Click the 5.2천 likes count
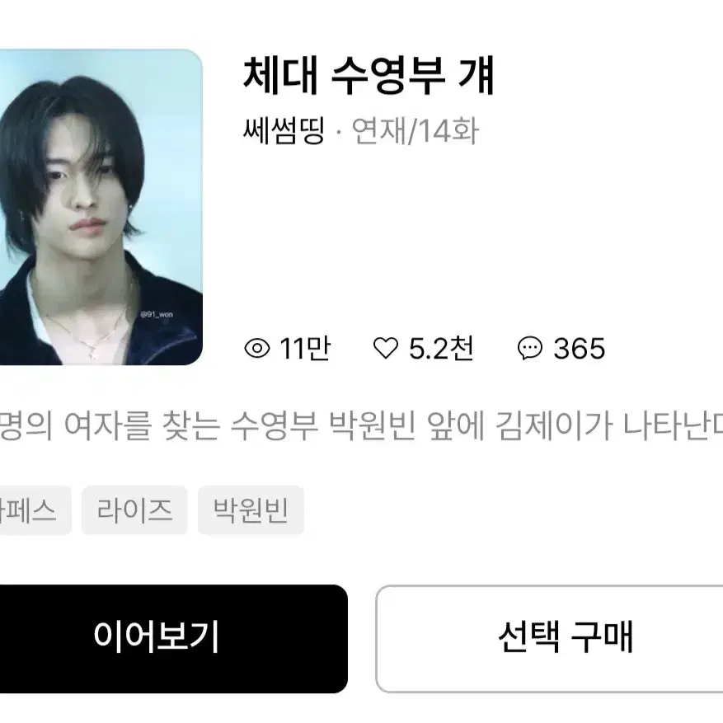Screen dimensions: 723x723 pos(441,348)
